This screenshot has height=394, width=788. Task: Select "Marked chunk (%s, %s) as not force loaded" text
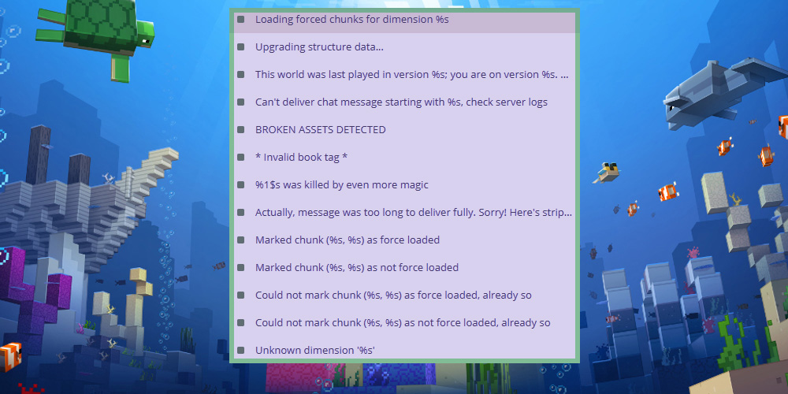[x=356, y=267]
